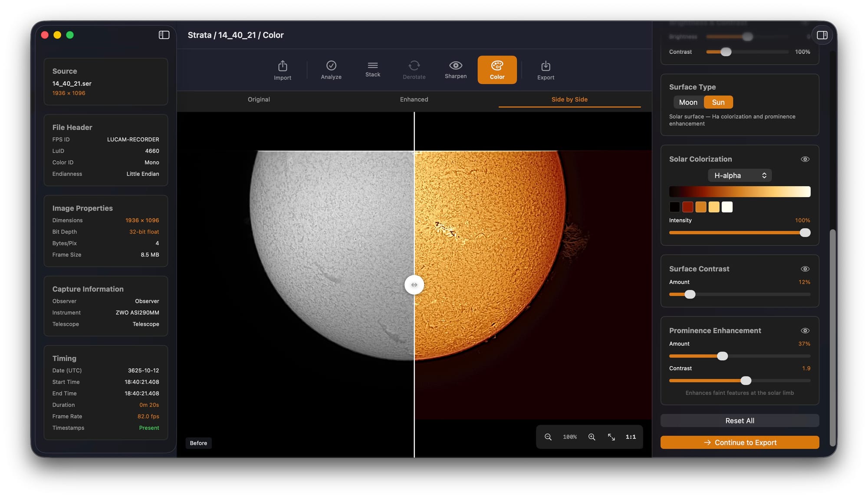This screenshot has height=498, width=868.
Task: Open the Sharpen step
Action: tap(455, 69)
